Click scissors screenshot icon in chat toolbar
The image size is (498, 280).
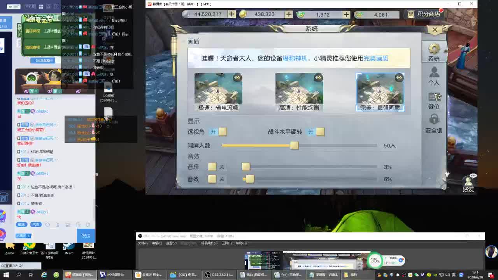click(58, 225)
